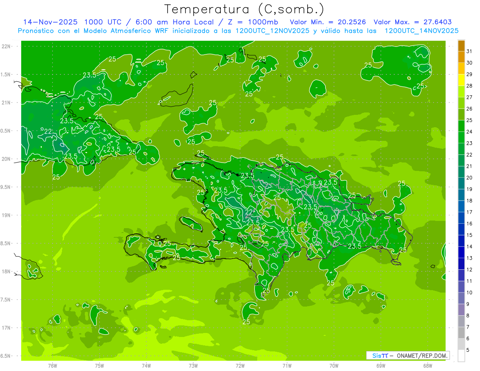Select the "14-Nov-2025" date text
The height and width of the screenshot is (371, 480).
click(50, 22)
